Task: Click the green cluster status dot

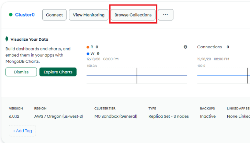Action: 11,15
